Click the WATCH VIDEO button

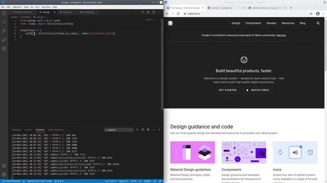258,90
